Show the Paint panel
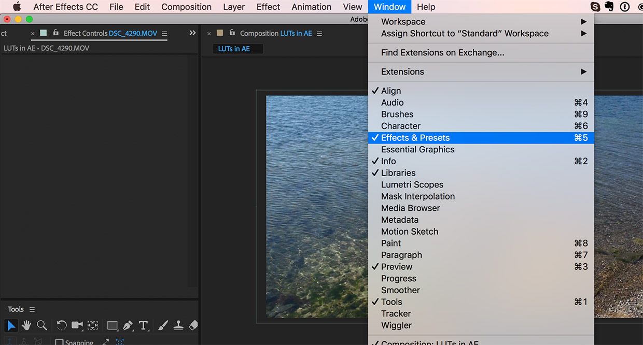The height and width of the screenshot is (345, 643). [481, 243]
